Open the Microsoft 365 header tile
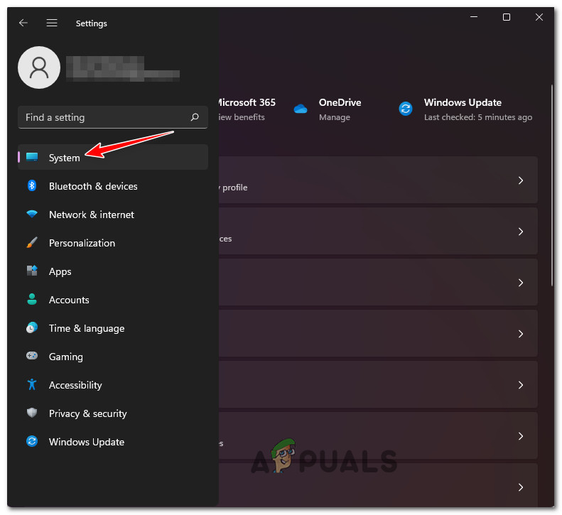The height and width of the screenshot is (515, 562). pos(247,109)
